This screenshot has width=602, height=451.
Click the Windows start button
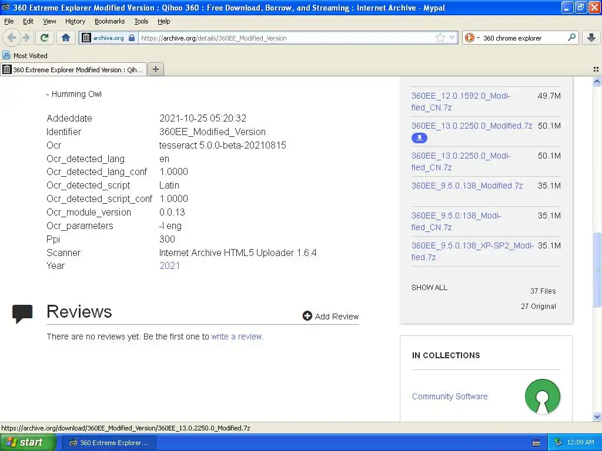click(x=28, y=443)
